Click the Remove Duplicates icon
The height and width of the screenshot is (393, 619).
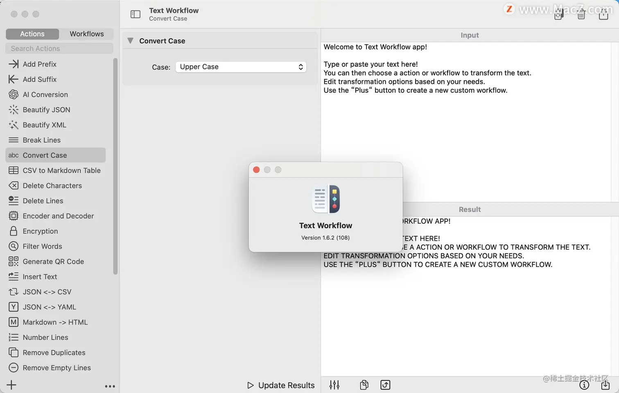point(14,352)
